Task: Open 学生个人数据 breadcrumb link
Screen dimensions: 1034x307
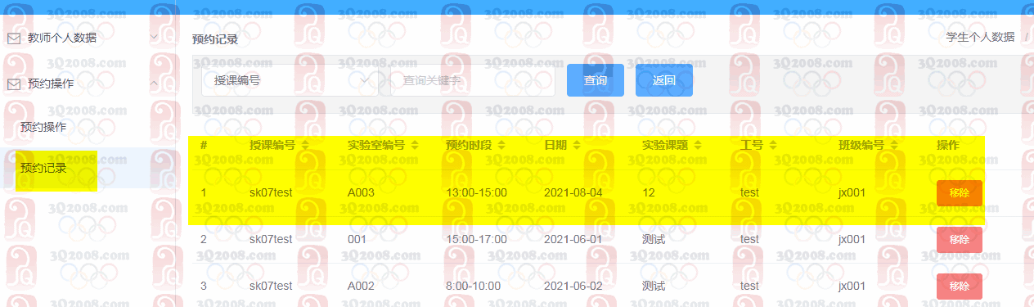Action: (980, 37)
